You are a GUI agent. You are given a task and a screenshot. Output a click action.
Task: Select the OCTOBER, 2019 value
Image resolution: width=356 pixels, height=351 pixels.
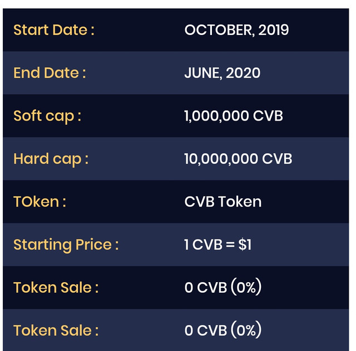pyautogui.click(x=236, y=30)
